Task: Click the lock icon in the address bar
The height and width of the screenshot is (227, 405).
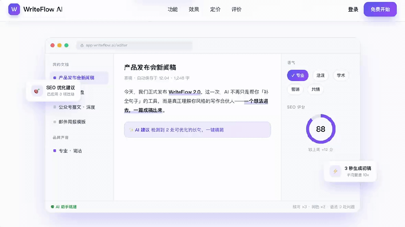Action: [x=82, y=45]
